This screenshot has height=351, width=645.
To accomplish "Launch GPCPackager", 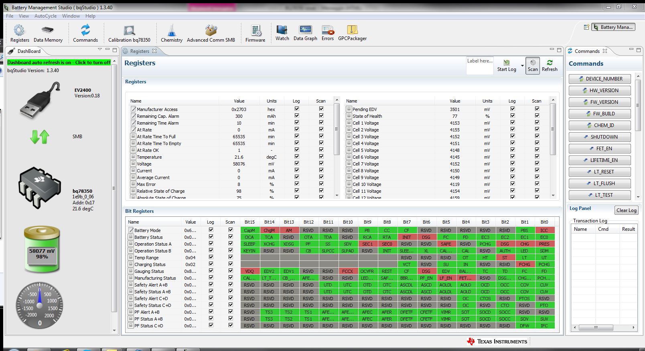I will (x=352, y=33).
